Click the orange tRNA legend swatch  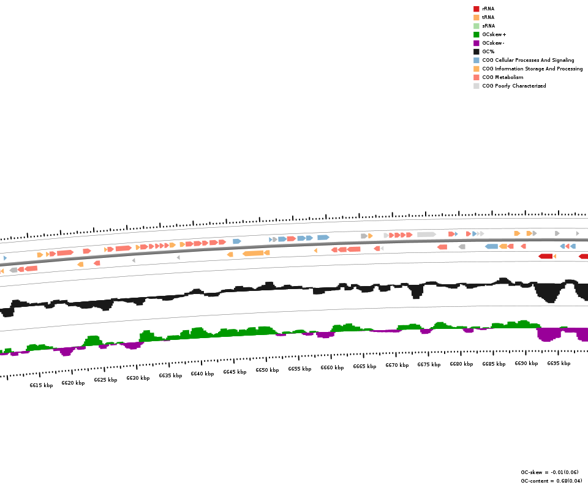pyautogui.click(x=476, y=17)
